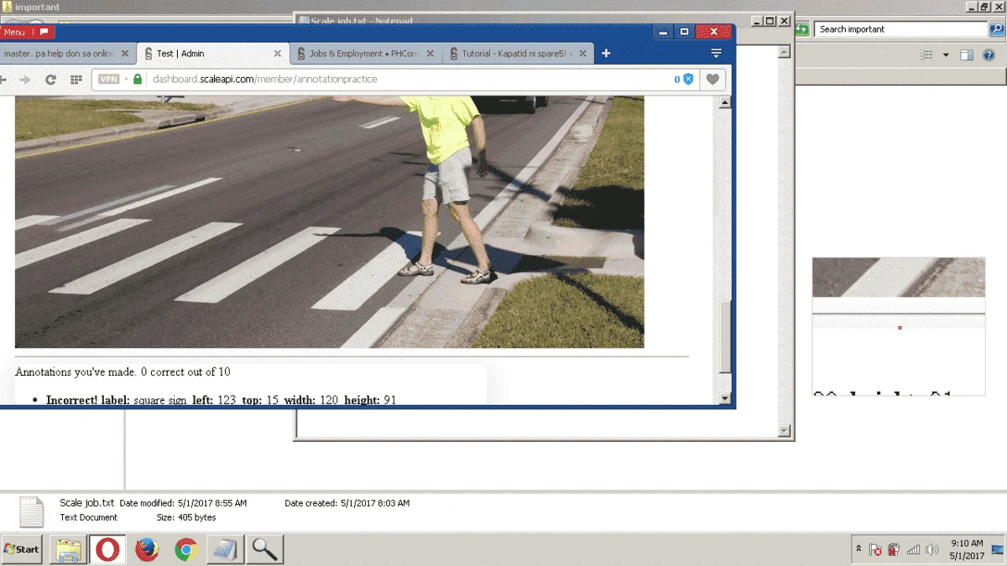Image resolution: width=1007 pixels, height=566 pixels.
Task: Click 'Date created: 5/1/2017 8:03 AM' detail
Action: 347,503
